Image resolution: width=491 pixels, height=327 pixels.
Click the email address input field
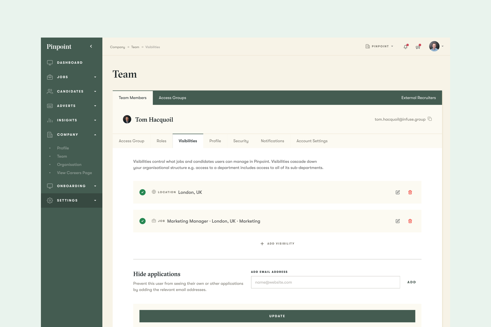(325, 282)
